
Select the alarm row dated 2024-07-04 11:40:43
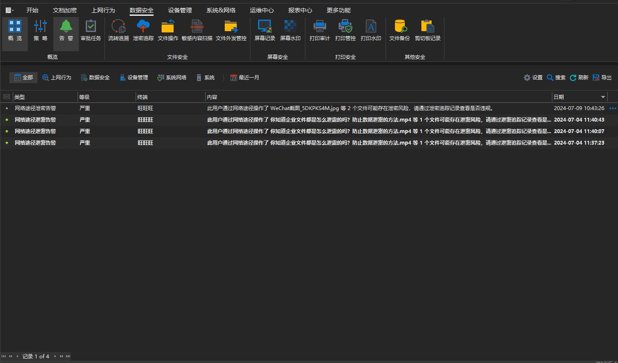309,120
